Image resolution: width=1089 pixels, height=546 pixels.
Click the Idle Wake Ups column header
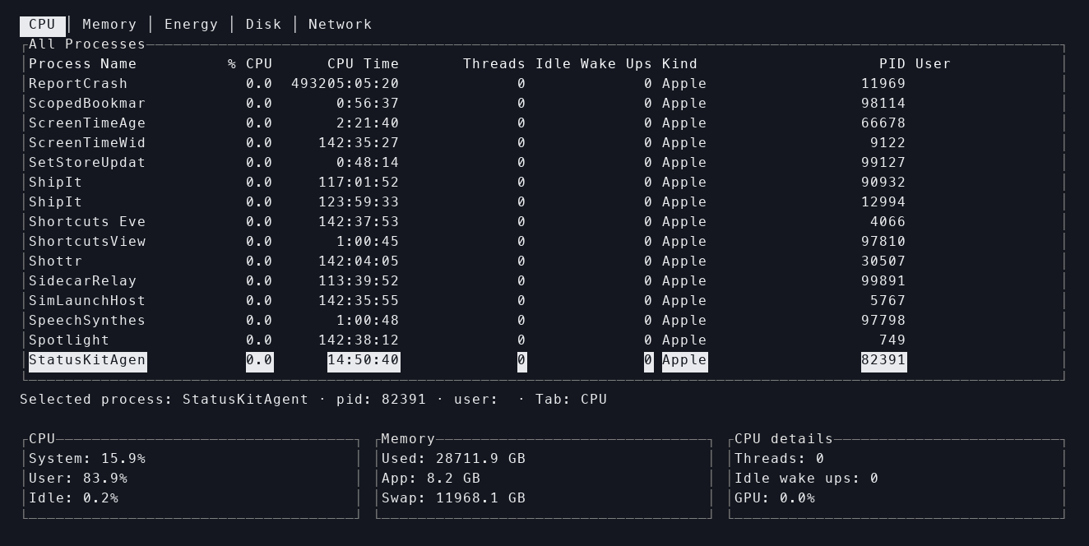[x=594, y=64]
